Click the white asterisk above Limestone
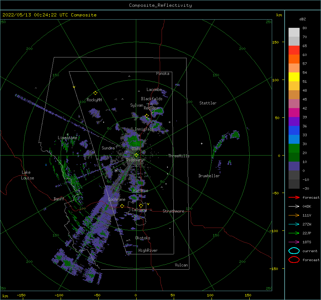This screenshot has height=300, width=321. coord(67,134)
